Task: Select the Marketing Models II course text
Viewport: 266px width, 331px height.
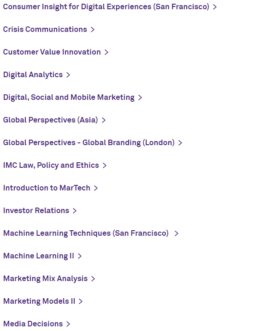Action: click(x=39, y=301)
